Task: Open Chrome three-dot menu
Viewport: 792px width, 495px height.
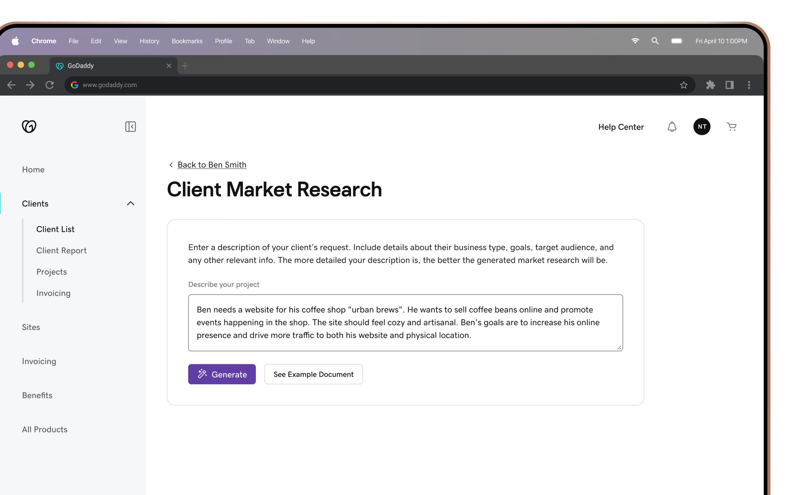Action: tap(749, 85)
